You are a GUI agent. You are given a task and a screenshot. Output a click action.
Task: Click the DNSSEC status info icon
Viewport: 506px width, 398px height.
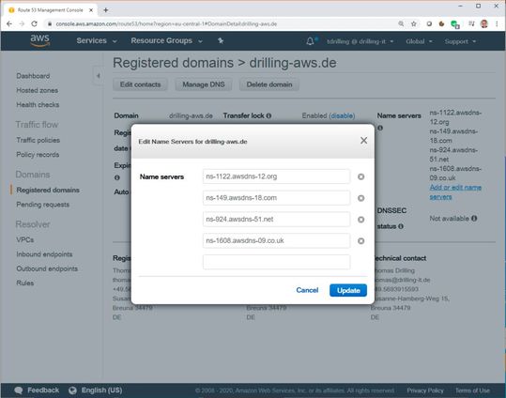click(401, 226)
